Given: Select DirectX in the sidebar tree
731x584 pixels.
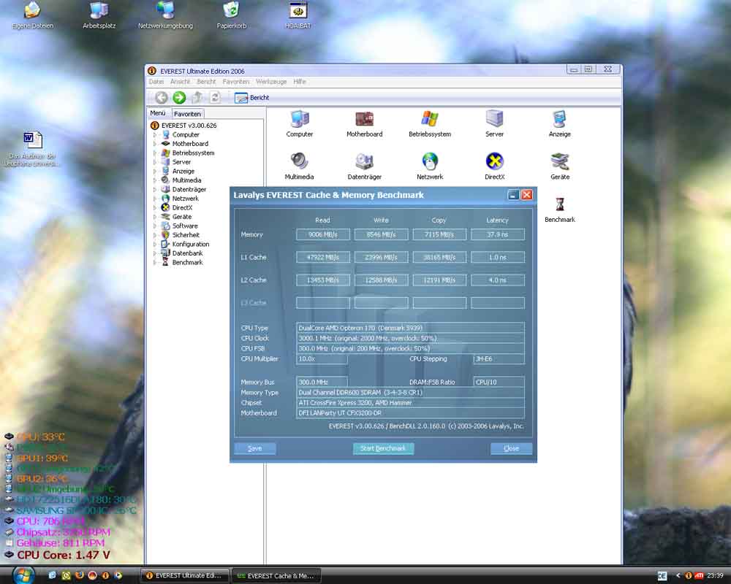Looking at the screenshot, I should coord(182,208).
